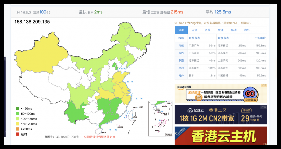Click the 江苏泰州 slowest node cell
Image resolution: width=281 pixels, height=149 pixels.
click(x=223, y=53)
